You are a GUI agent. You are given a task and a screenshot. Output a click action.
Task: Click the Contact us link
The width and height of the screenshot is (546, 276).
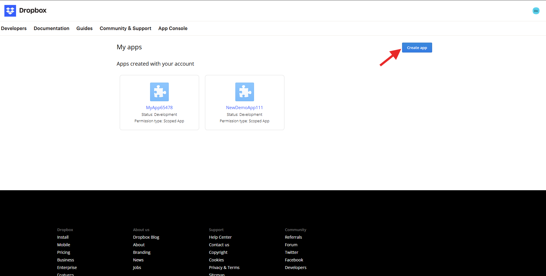coord(219,244)
